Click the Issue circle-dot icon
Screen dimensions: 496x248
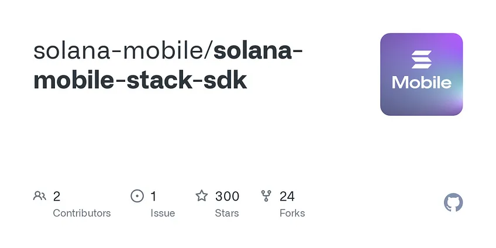[x=137, y=196]
